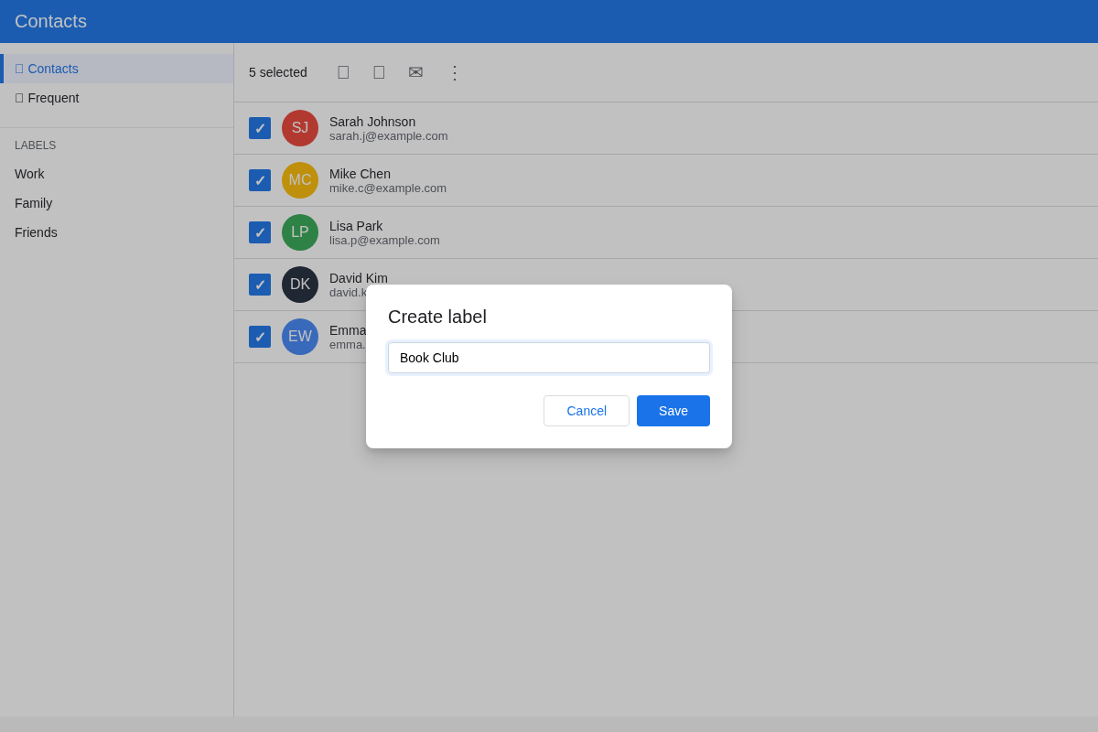Select the Friends label

(x=36, y=232)
